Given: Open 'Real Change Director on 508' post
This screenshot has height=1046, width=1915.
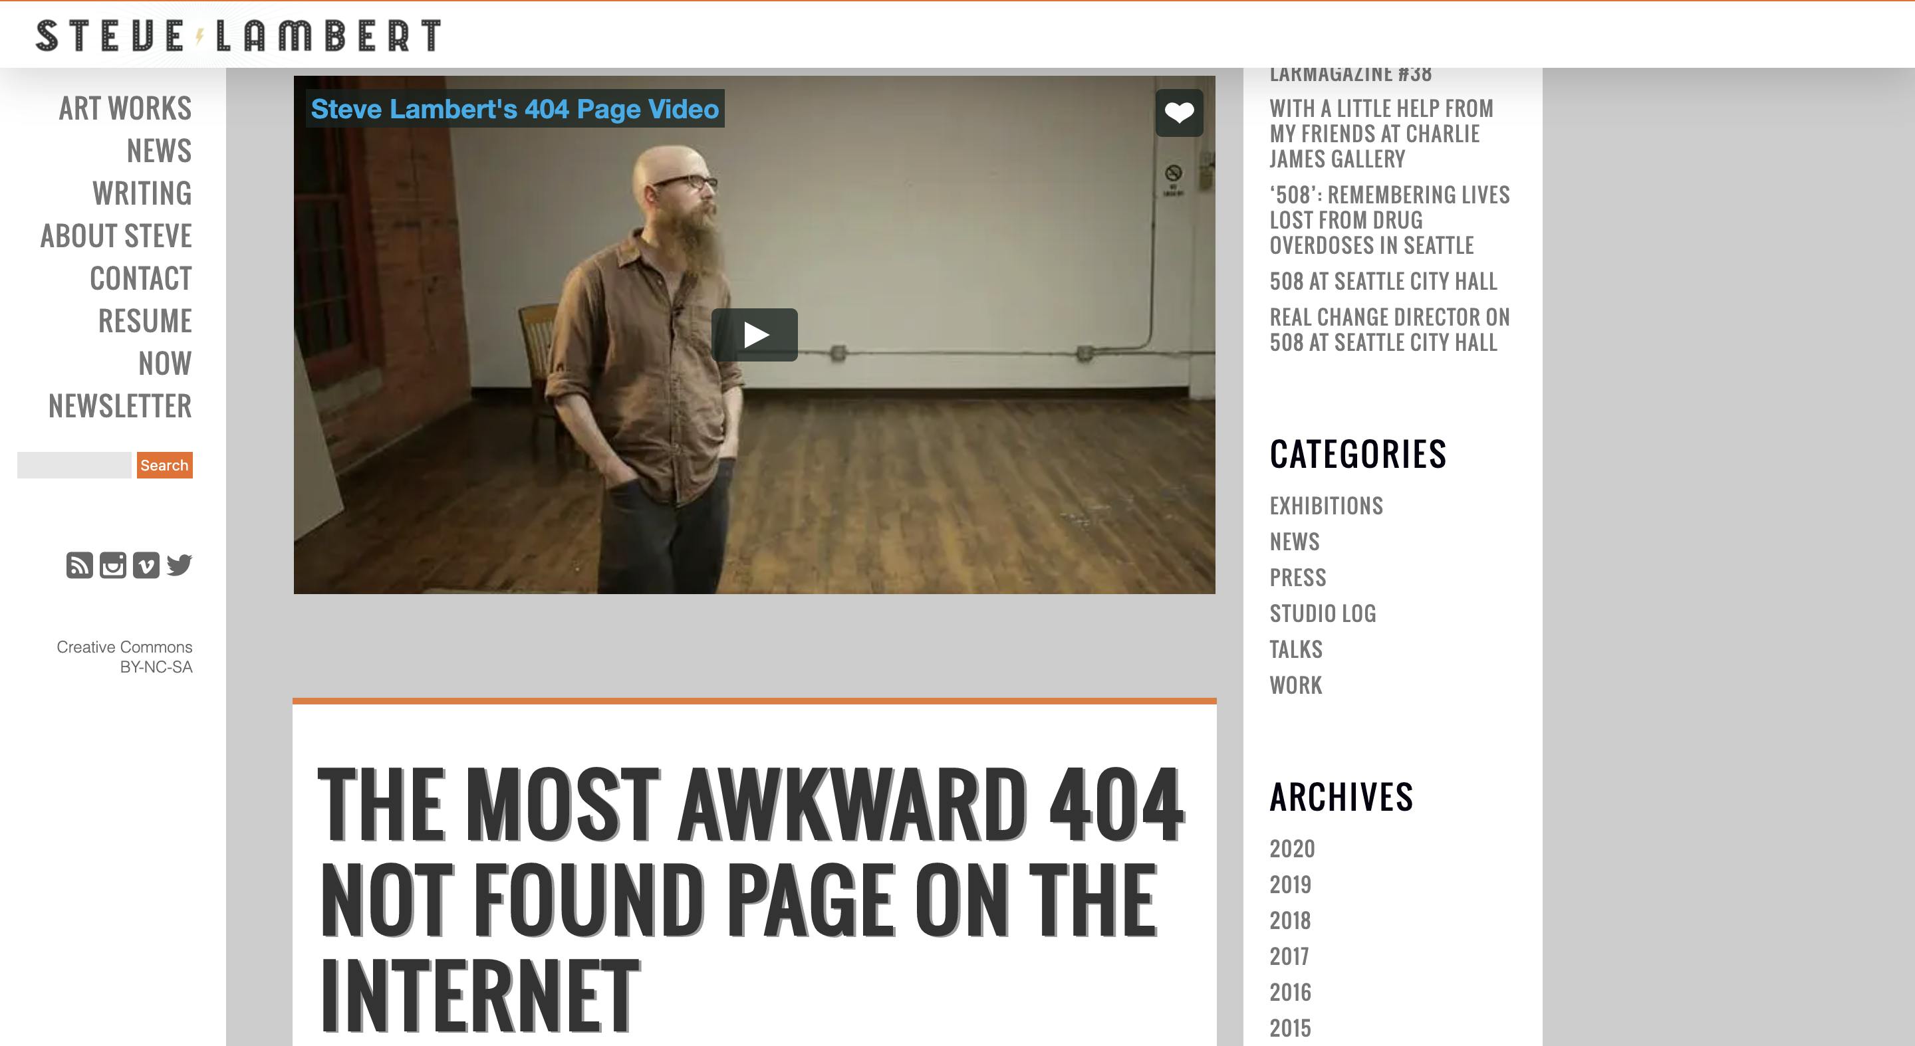Looking at the screenshot, I should click(1390, 330).
